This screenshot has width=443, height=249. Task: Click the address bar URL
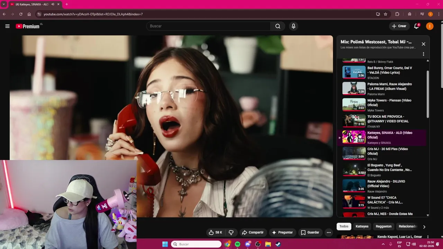[93, 14]
